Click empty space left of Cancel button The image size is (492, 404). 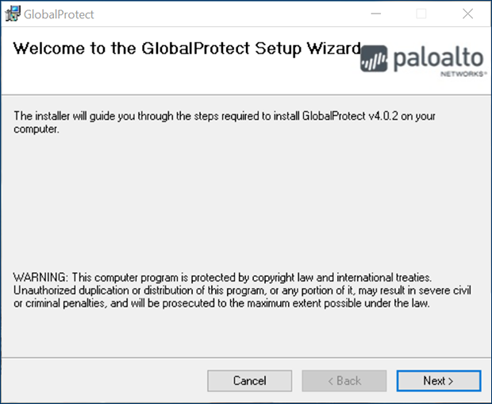(103, 381)
